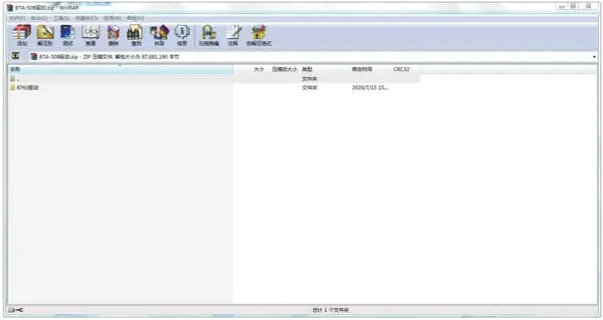Screen dimensions: 603x320
Task: Open the Tools (工具) menu
Action: [61, 18]
